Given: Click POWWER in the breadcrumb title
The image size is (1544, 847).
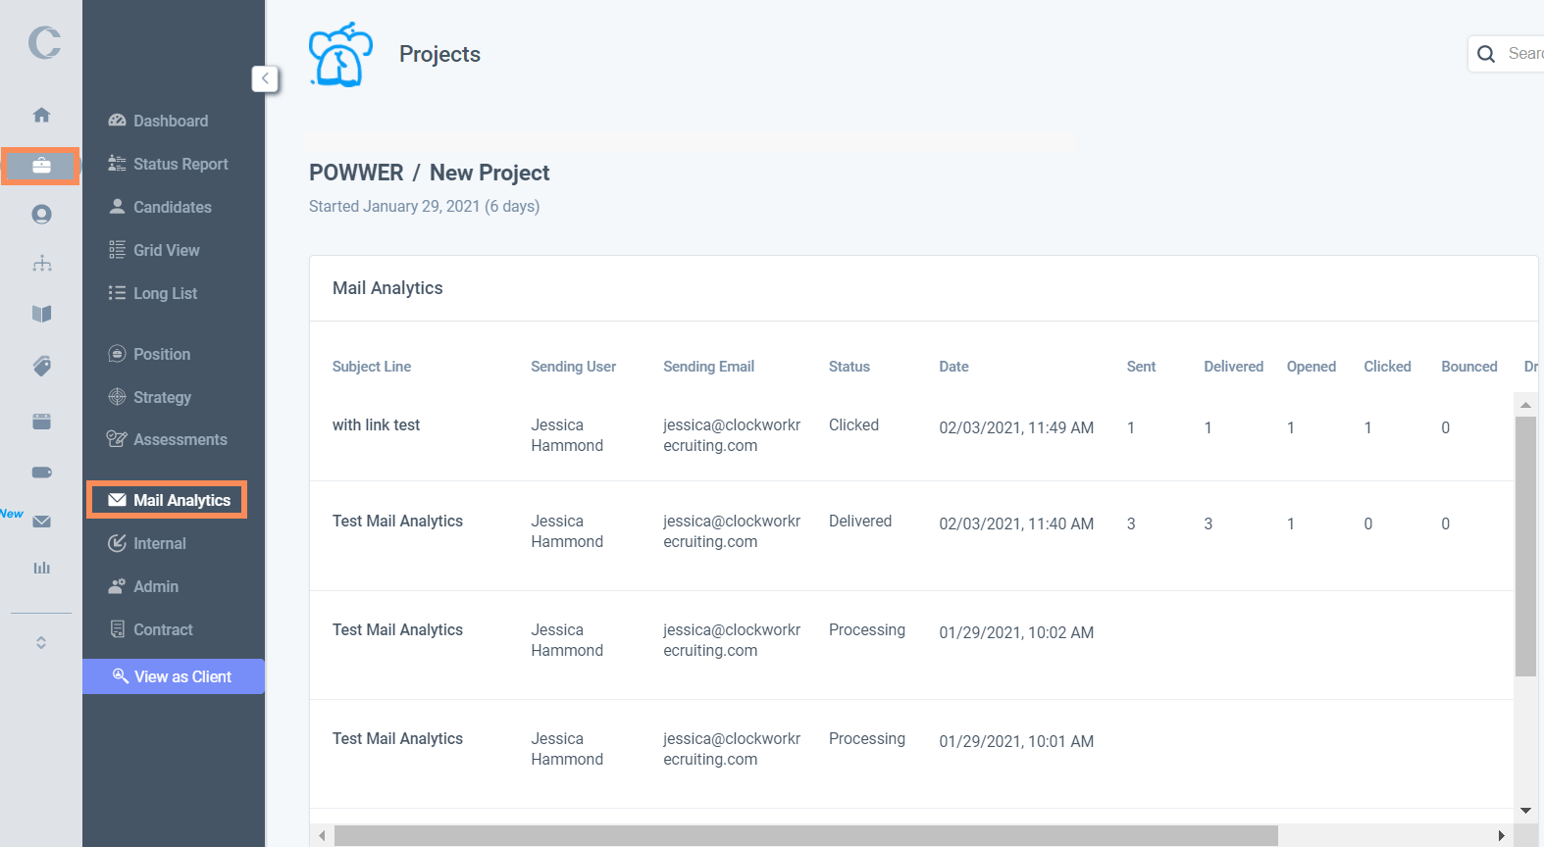Looking at the screenshot, I should (356, 173).
